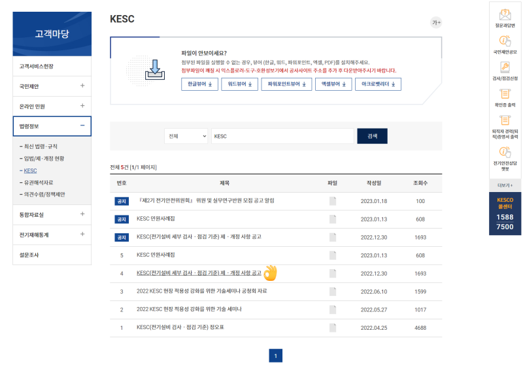Download file for row number 2
The width and height of the screenshot is (523, 369).
click(x=333, y=310)
